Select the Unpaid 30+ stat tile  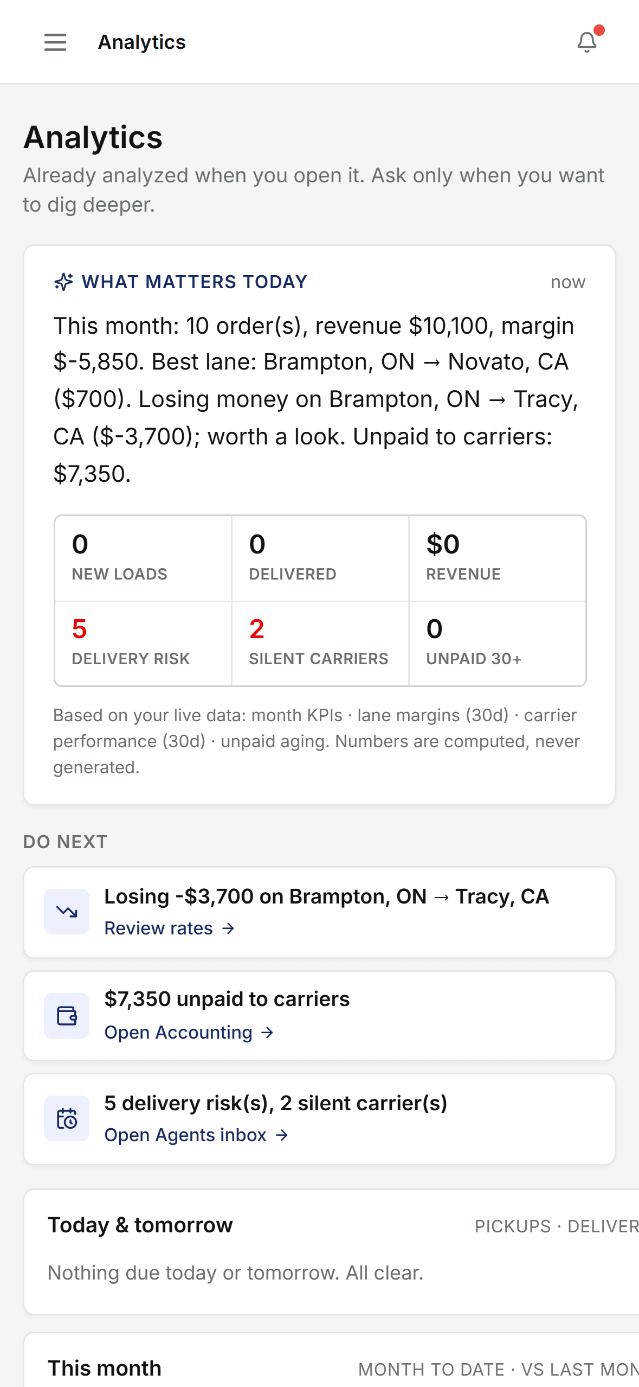click(497, 644)
